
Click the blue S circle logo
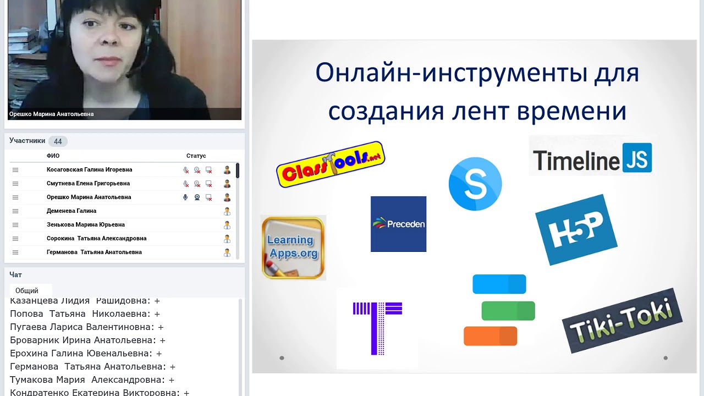click(475, 184)
